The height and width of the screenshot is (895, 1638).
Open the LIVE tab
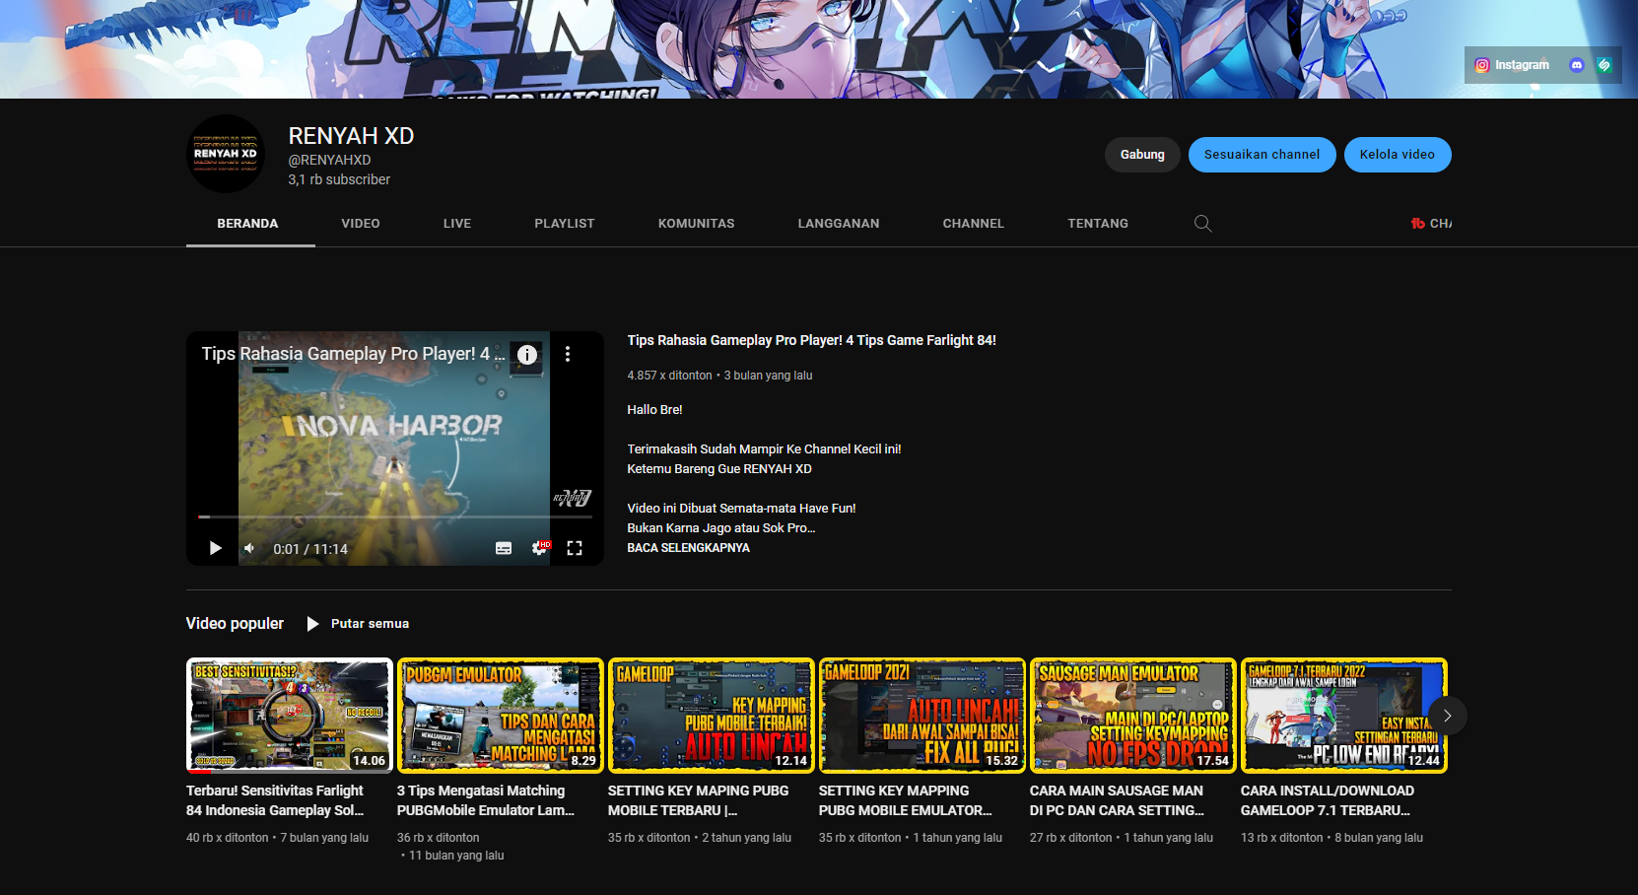tap(457, 224)
